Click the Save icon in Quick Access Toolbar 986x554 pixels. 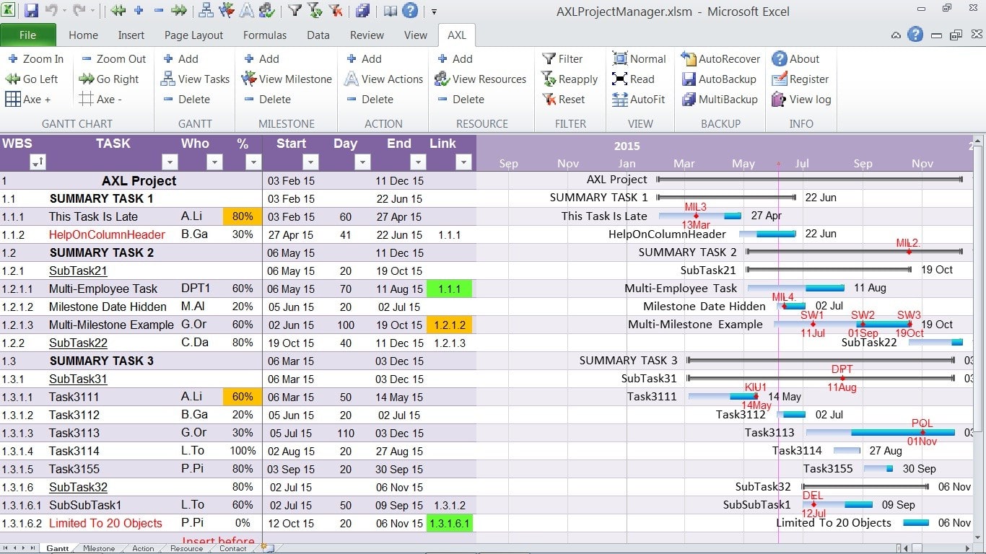coord(31,11)
